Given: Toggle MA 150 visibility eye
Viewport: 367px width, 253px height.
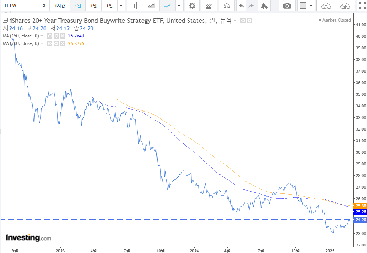Looking at the screenshot, I should pos(49,36).
